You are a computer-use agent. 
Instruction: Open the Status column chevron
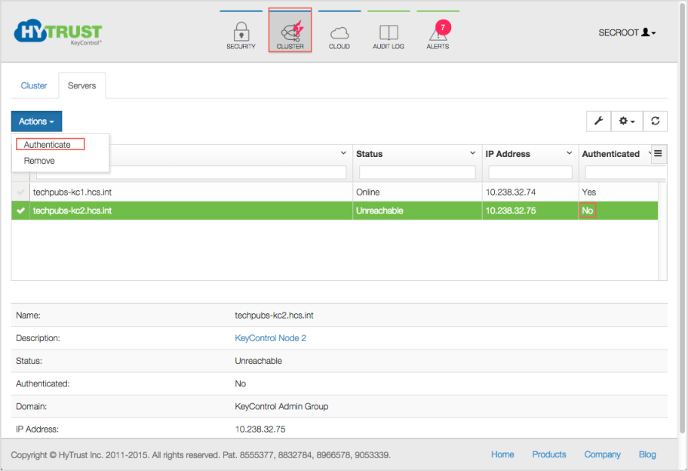pyautogui.click(x=472, y=153)
